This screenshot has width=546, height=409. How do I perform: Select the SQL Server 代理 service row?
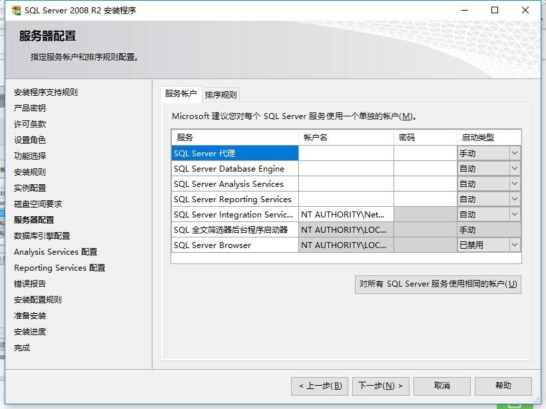pos(235,153)
